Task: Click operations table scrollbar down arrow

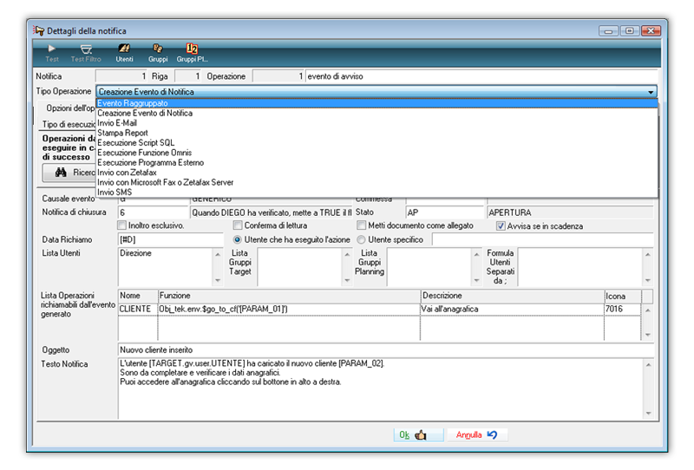Action: click(x=648, y=335)
